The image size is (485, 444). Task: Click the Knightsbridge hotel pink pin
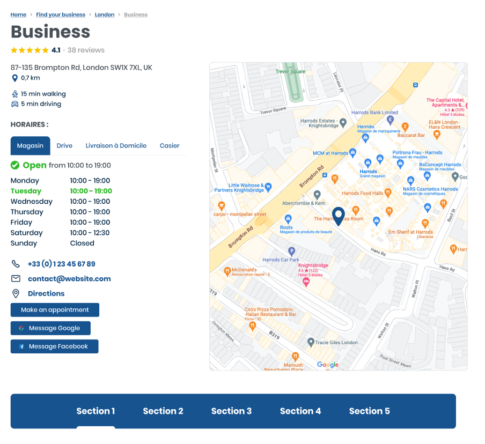click(306, 282)
